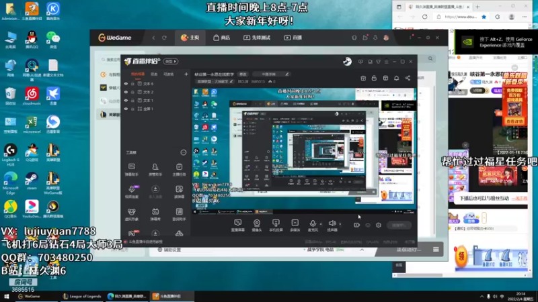
Task: Open Windows Start button
Action: tap(6, 296)
